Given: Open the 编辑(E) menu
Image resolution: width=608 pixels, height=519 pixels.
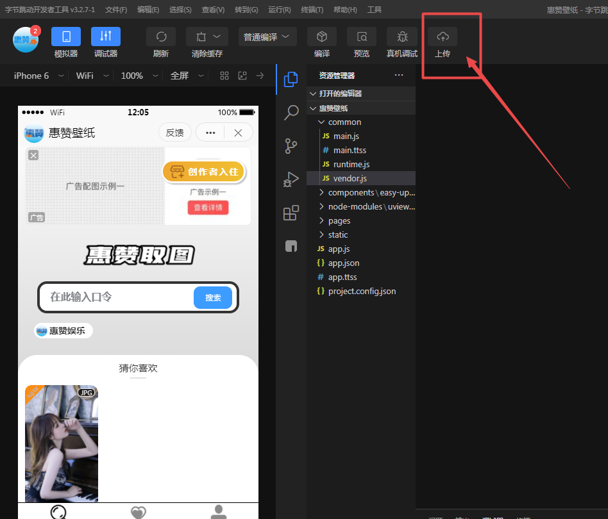Looking at the screenshot, I should tap(148, 10).
